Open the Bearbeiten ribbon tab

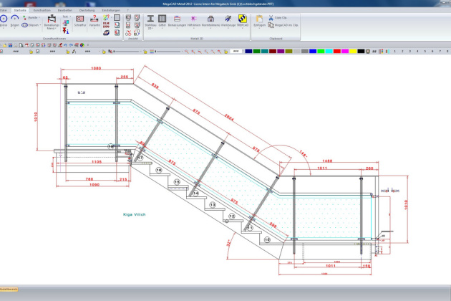click(x=64, y=10)
